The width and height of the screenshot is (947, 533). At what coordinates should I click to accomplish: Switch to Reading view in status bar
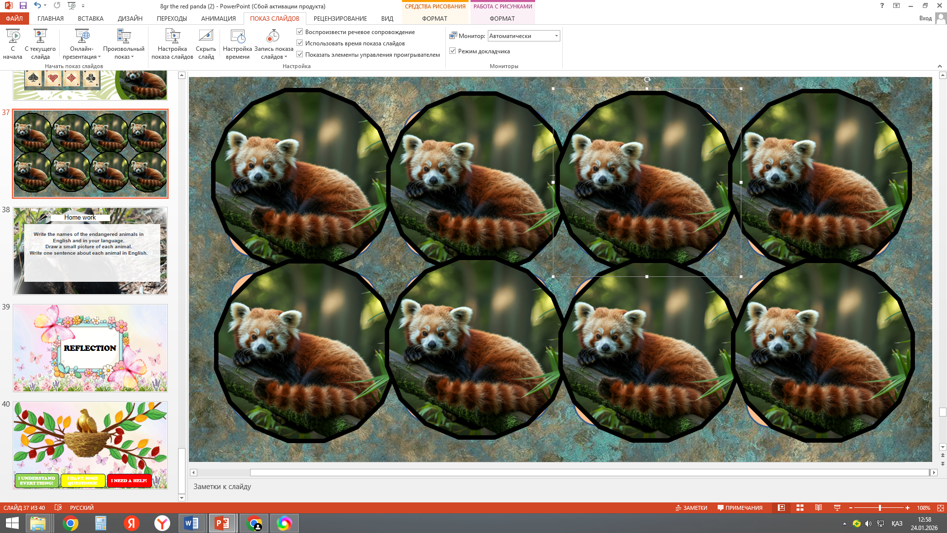(818, 508)
